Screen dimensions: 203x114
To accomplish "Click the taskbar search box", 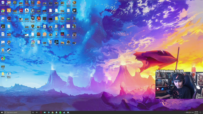I will [x=17, y=112].
